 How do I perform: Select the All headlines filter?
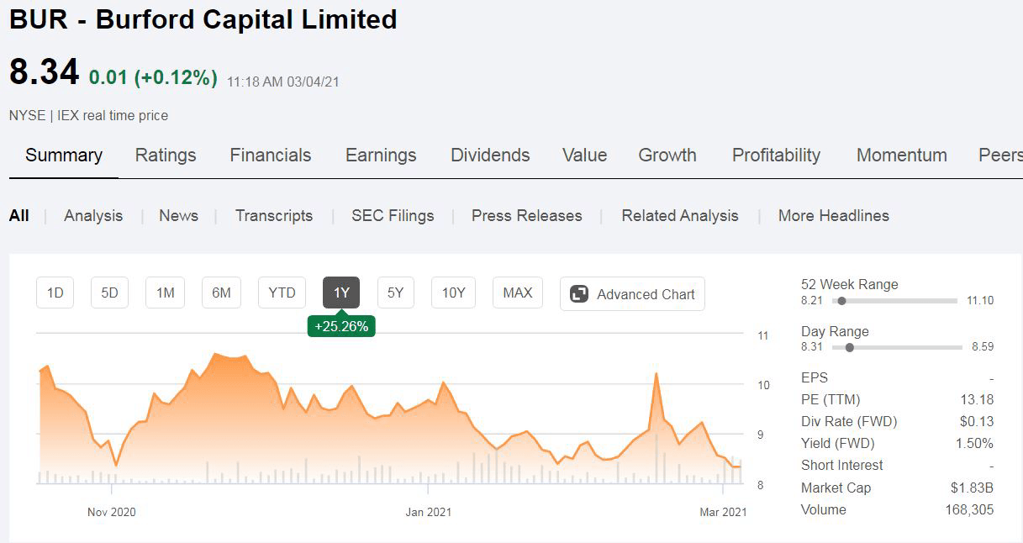[18, 216]
